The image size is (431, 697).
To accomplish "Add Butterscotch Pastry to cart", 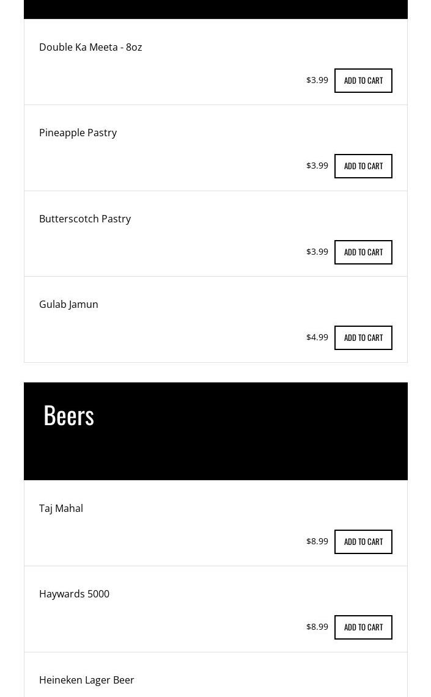I will pos(363,252).
